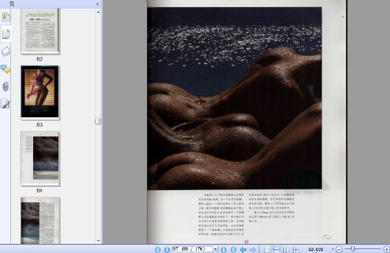390x253 pixels.
Task: Select page 84 thumbnail
Action: (40, 158)
